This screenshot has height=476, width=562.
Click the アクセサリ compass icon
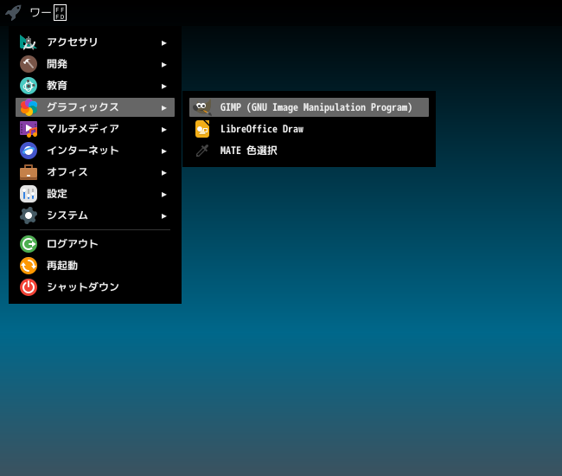pos(29,42)
